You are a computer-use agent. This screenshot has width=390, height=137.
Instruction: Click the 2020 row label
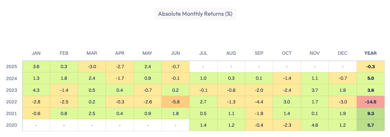(x=12, y=125)
